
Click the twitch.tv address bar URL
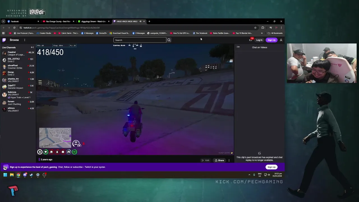(x=61, y=27)
